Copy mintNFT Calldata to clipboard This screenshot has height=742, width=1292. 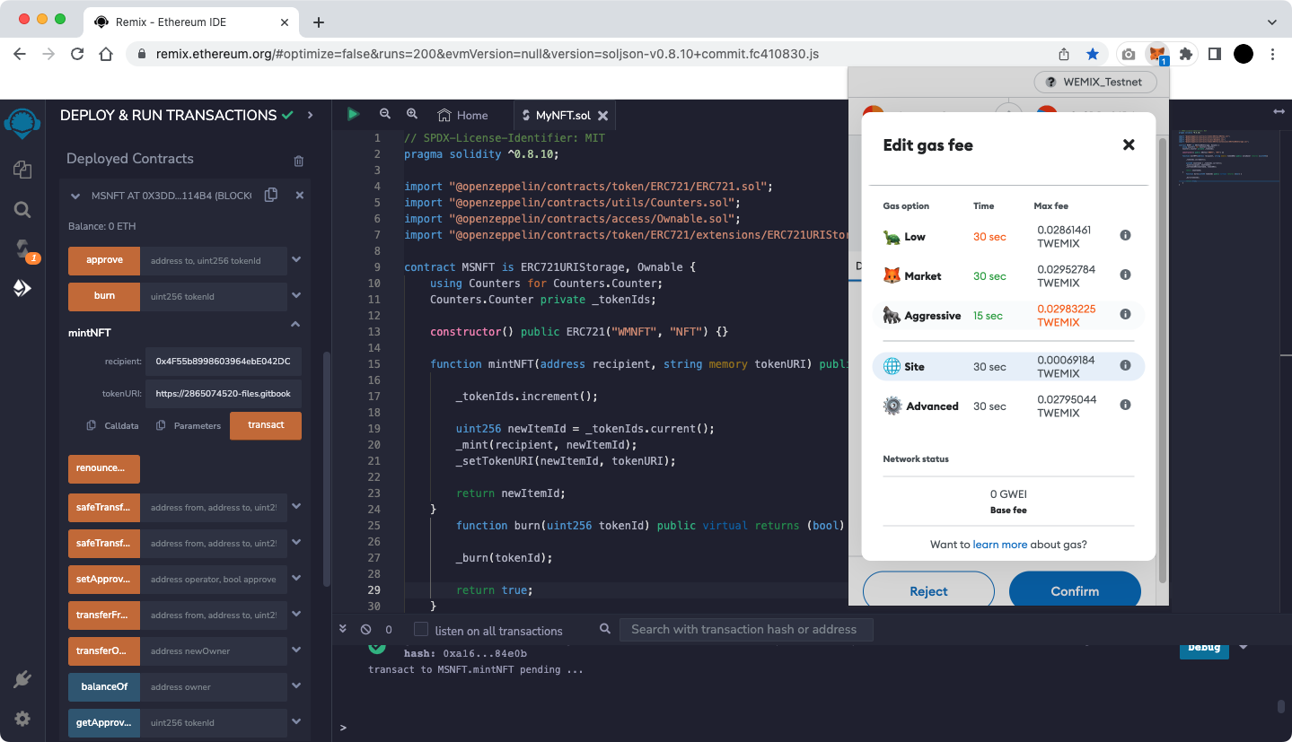(92, 425)
